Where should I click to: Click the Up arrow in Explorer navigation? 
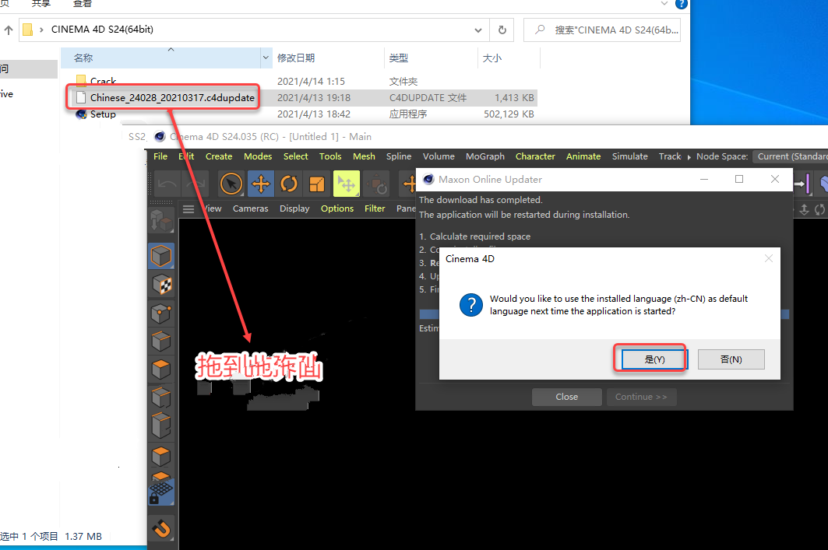click(x=9, y=30)
